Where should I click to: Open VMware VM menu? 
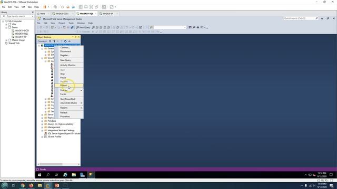pos(23,7)
